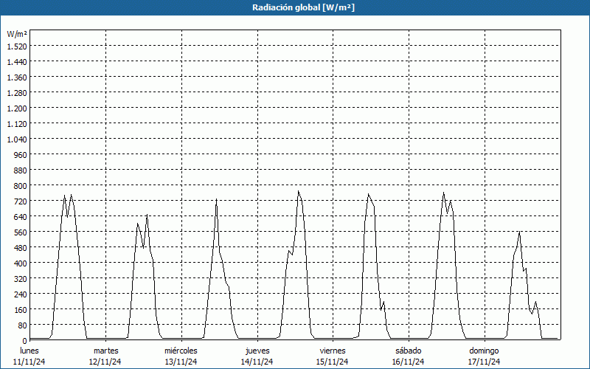The width and height of the screenshot is (590, 369).
Task: Select the 1.200 y-axis value
Action: point(17,108)
